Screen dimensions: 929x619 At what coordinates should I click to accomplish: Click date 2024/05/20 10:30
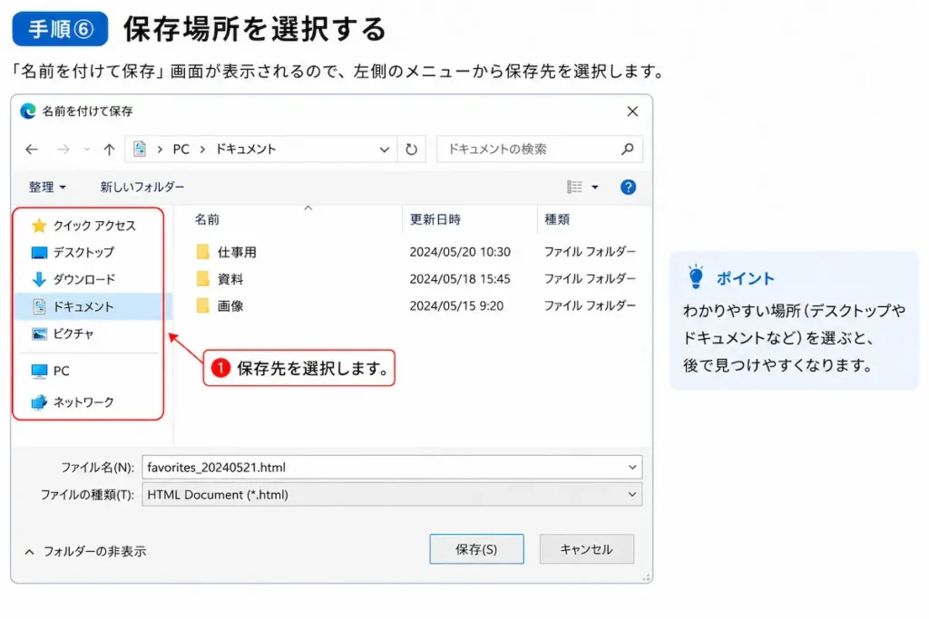pos(460,252)
